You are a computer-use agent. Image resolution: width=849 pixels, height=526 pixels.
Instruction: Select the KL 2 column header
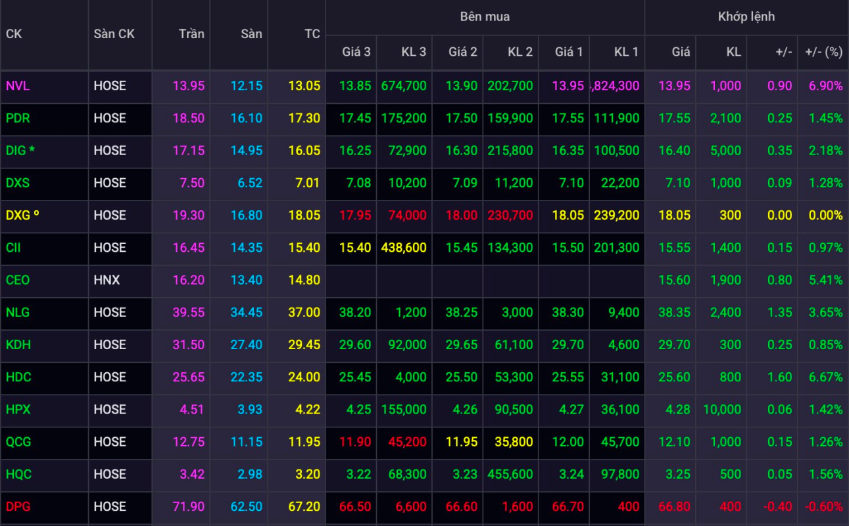coord(520,52)
